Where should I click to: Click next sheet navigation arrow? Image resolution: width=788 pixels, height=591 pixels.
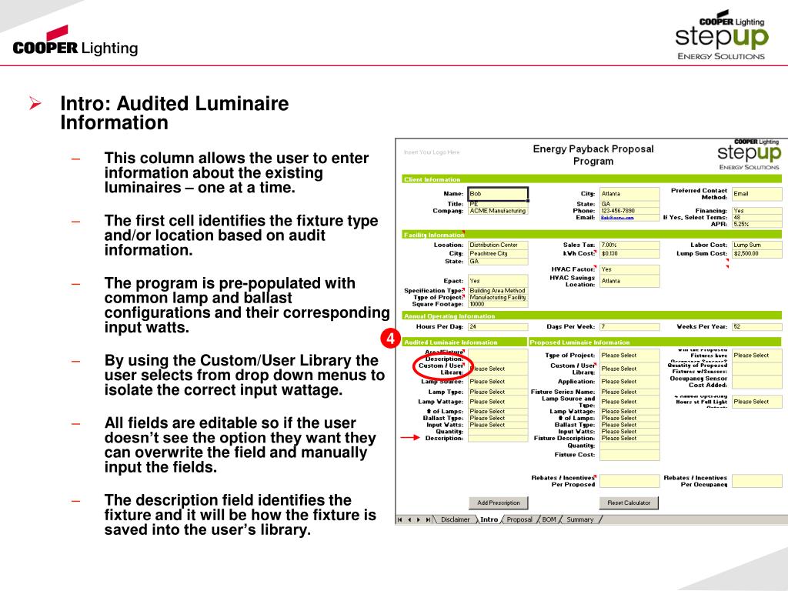point(419,519)
